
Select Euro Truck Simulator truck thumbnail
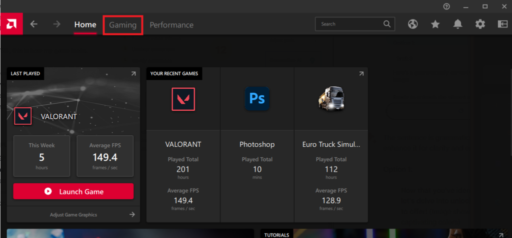click(x=331, y=99)
